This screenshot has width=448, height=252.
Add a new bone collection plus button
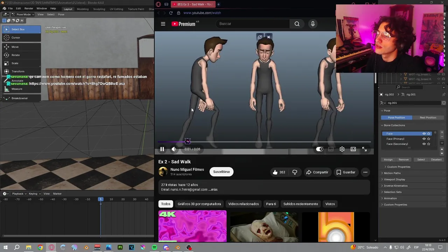tap(442, 133)
